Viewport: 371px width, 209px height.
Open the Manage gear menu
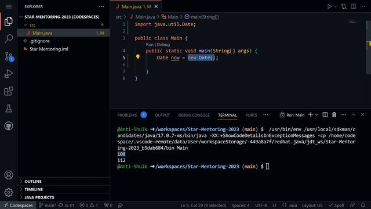click(x=9, y=192)
